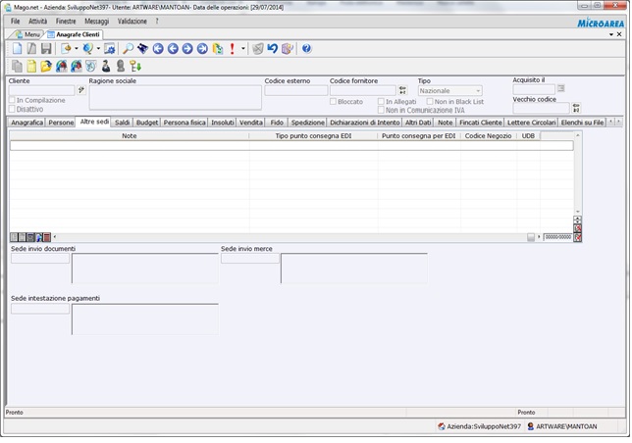632x443 pixels.
Task: Enable the Bloccato checkbox
Action: pyautogui.click(x=334, y=102)
